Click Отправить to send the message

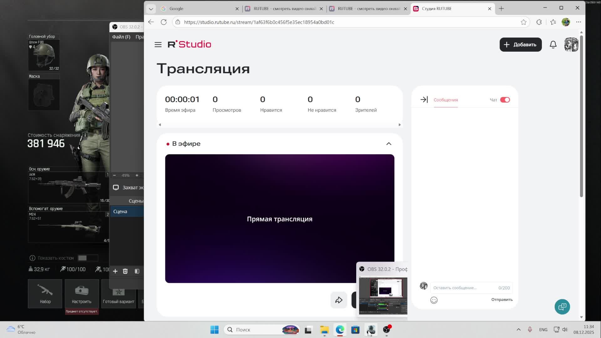pyautogui.click(x=502, y=300)
